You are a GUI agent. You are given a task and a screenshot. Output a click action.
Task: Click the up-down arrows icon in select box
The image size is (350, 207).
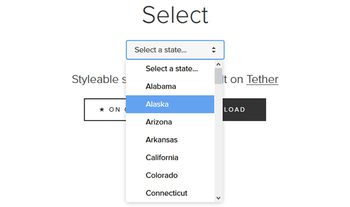pyautogui.click(x=213, y=50)
